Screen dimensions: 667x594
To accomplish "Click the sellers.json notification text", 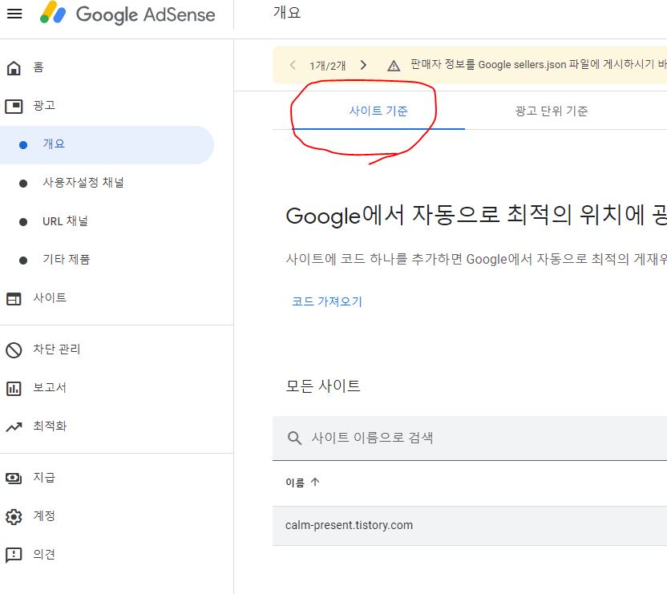I will 539,65.
